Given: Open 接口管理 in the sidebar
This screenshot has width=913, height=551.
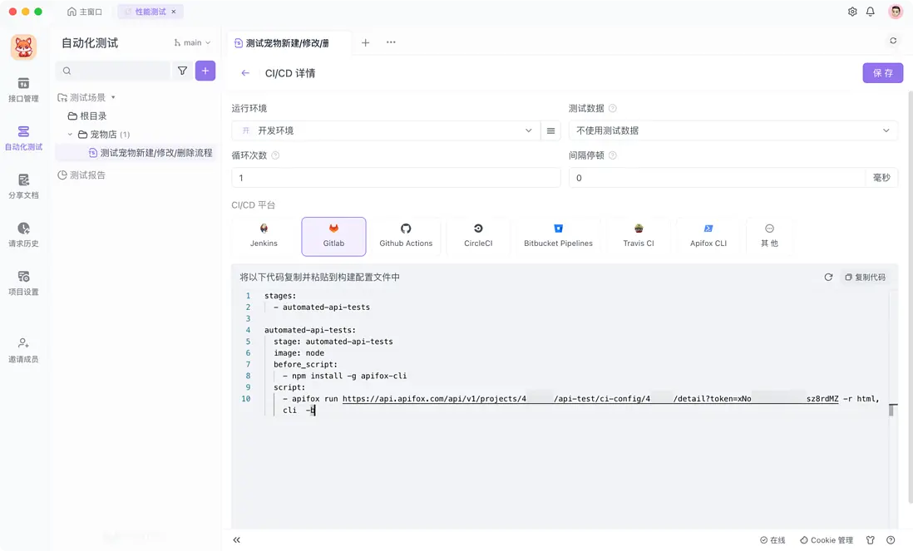Looking at the screenshot, I should click(x=23, y=90).
